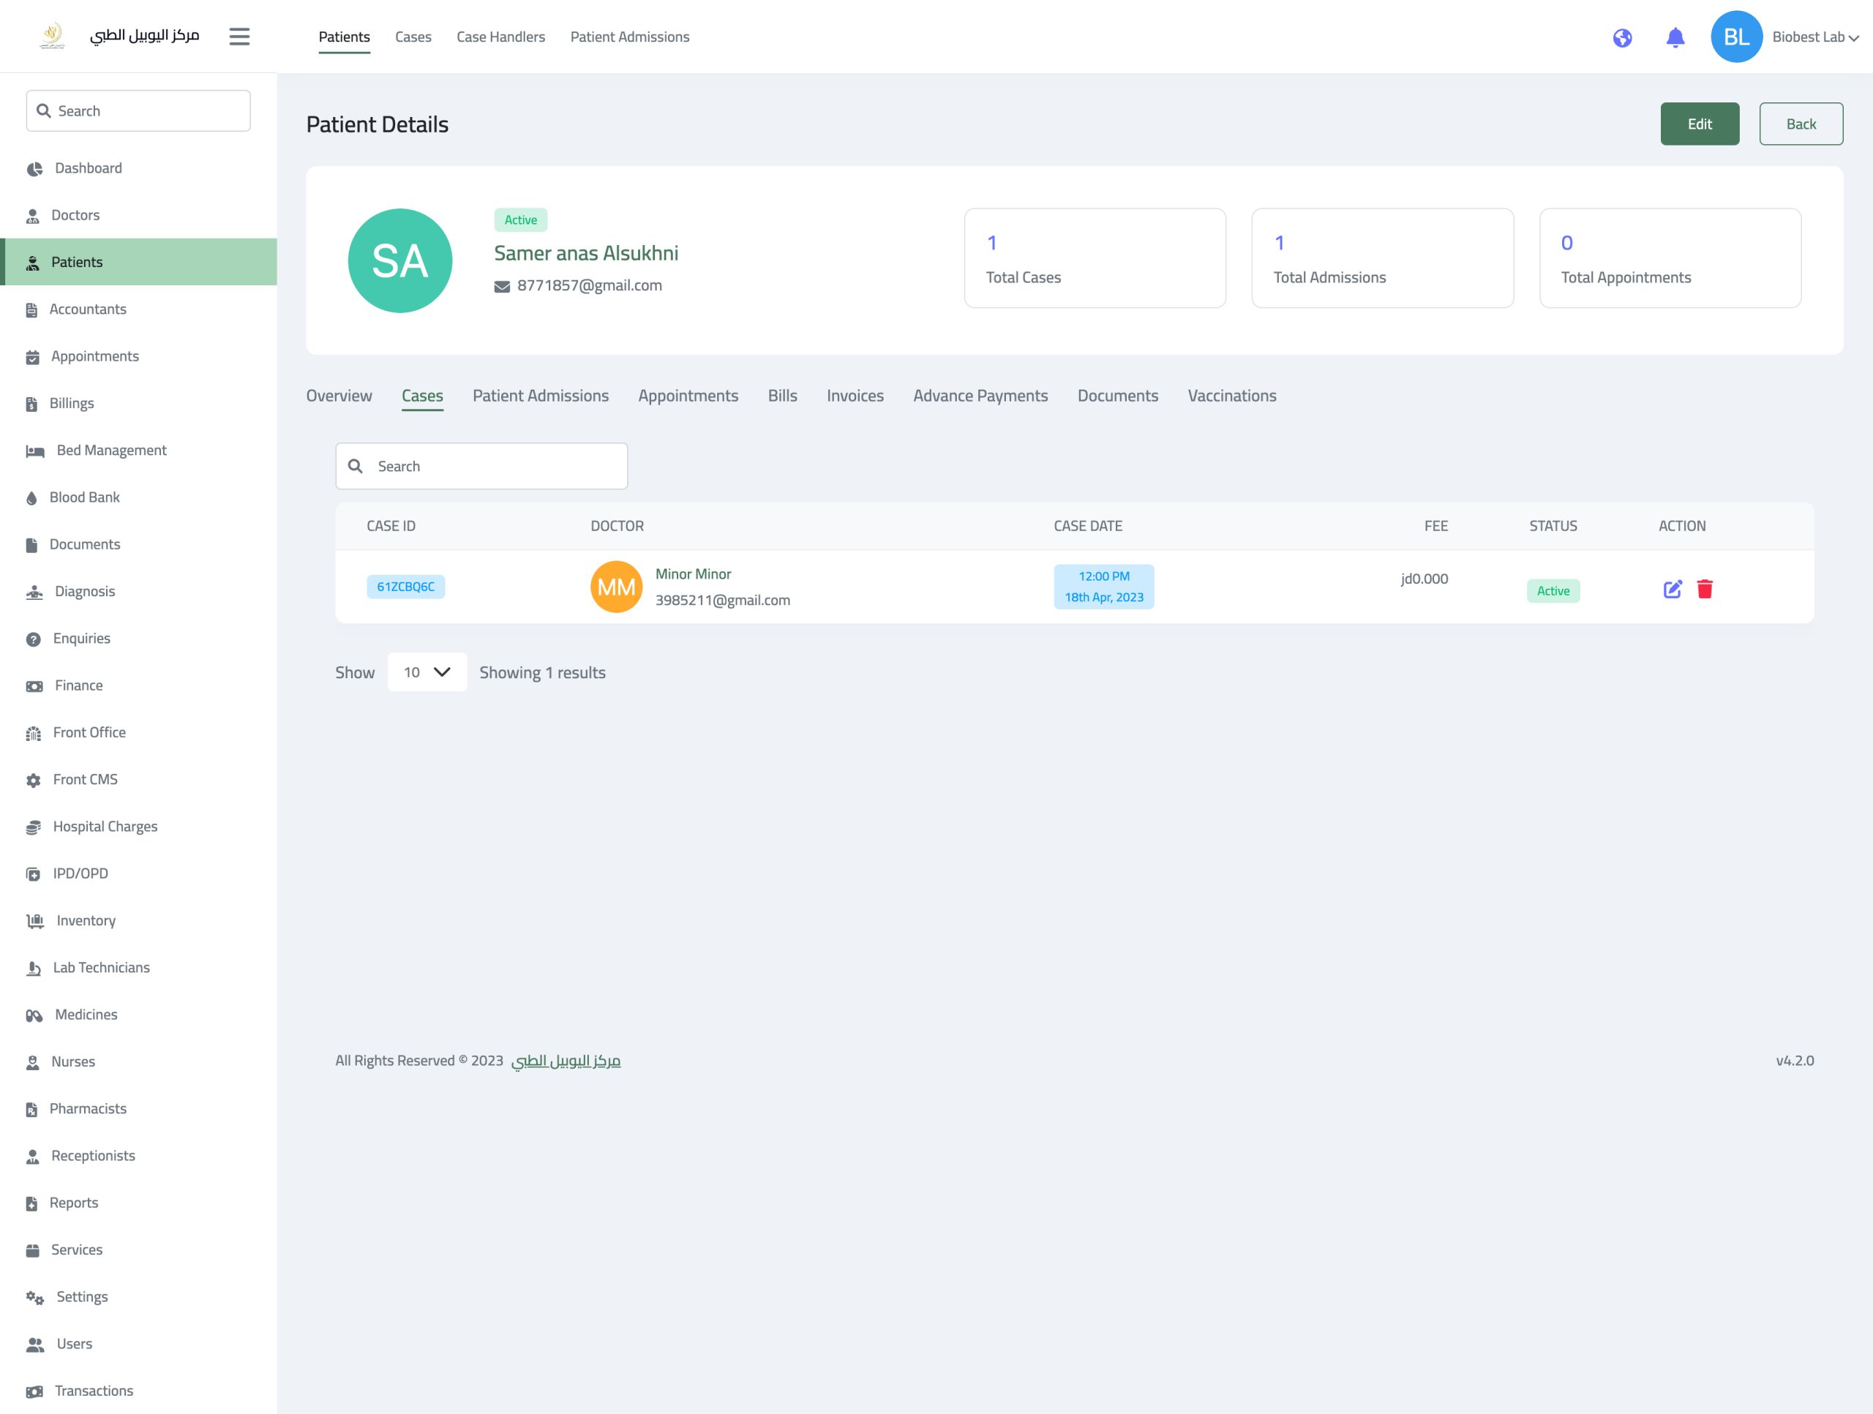Open Bed Management section
Image resolution: width=1873 pixels, height=1414 pixels.
(138, 450)
